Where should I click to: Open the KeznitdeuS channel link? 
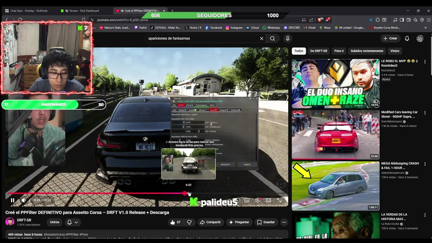tap(388, 71)
